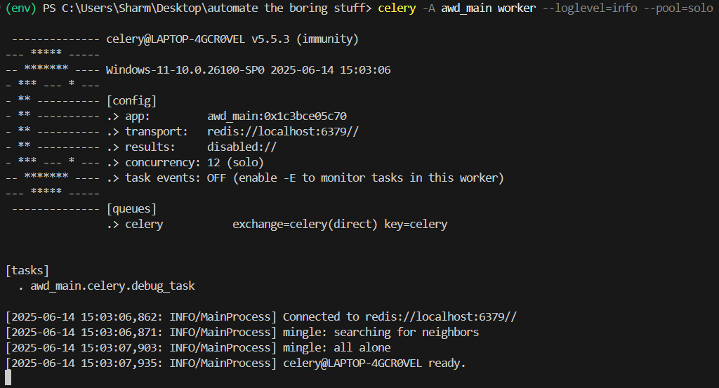Viewport: 719px width, 388px height.
Task: Click the app value 'awd_main:0x1c3bce05c70'
Action: (x=277, y=116)
